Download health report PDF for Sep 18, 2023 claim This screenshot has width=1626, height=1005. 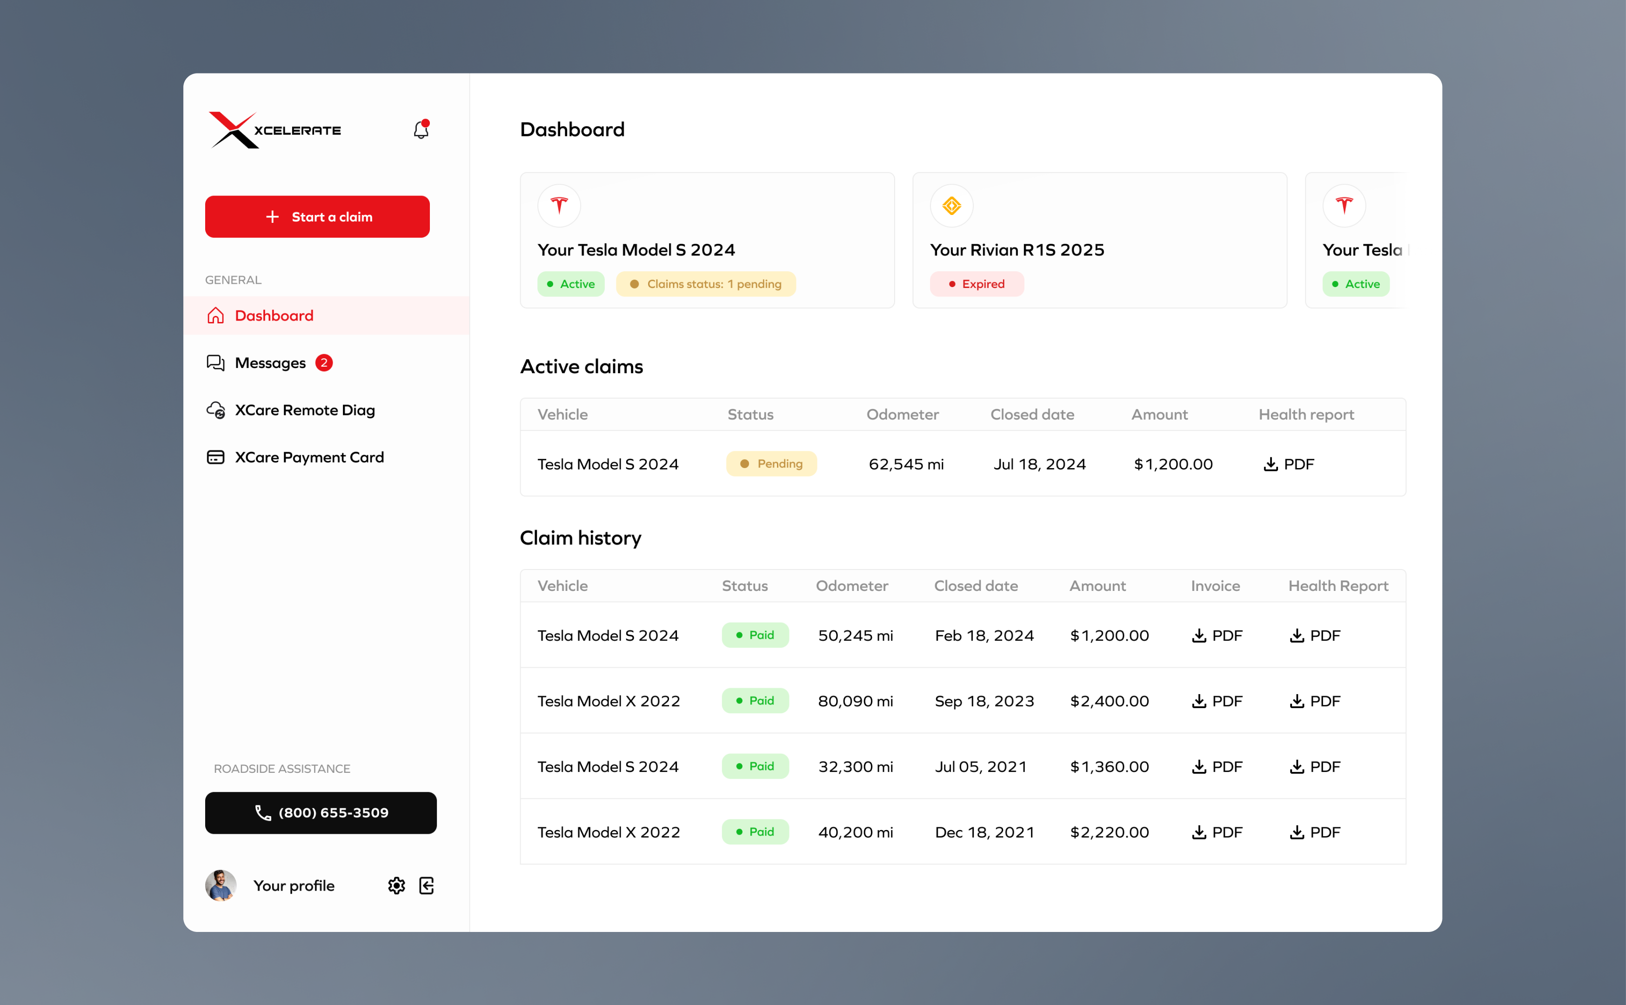(1315, 701)
